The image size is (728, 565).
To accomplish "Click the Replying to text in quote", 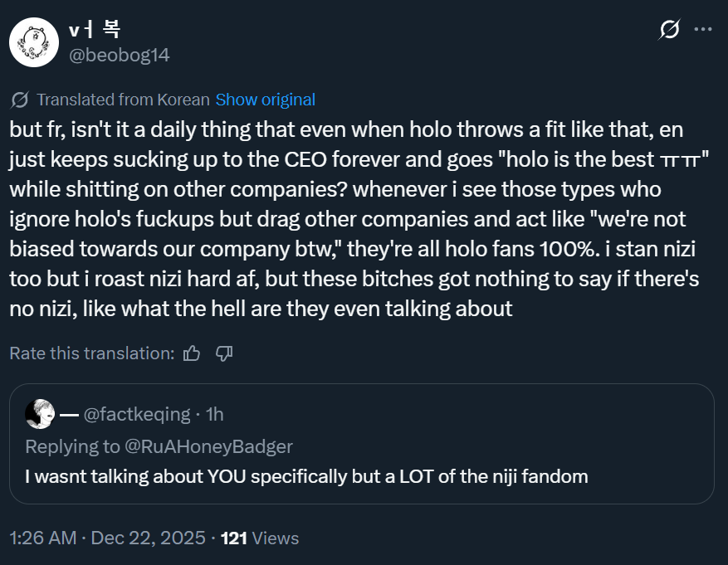I will [x=72, y=446].
